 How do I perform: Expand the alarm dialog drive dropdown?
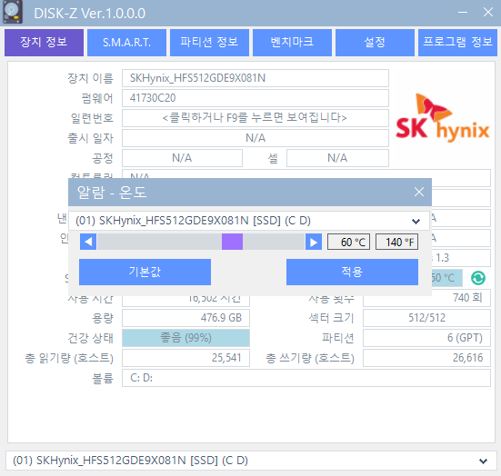(416, 221)
